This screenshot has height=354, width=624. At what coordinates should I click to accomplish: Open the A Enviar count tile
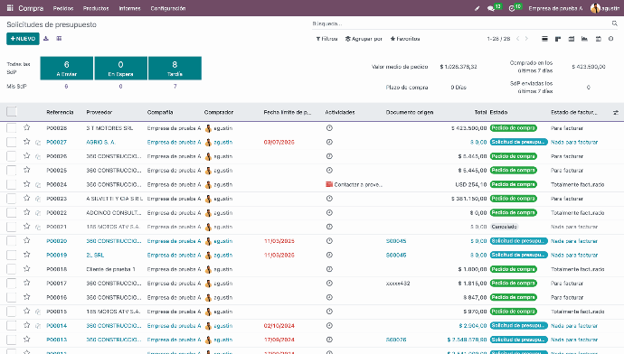[x=66, y=68]
